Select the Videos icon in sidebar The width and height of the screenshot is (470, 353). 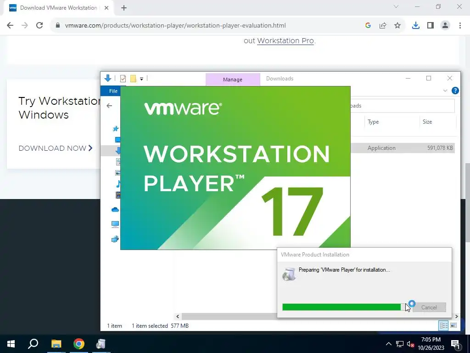click(x=118, y=195)
